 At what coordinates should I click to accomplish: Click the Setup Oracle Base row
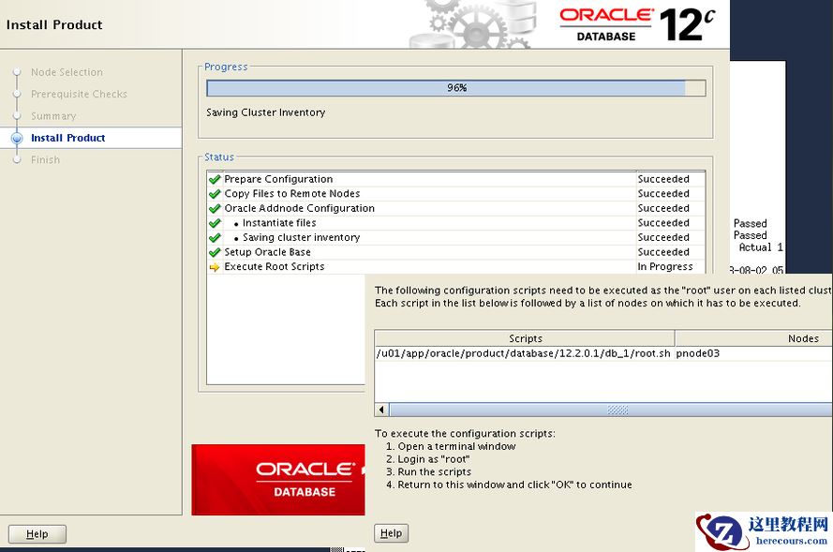[x=455, y=252]
